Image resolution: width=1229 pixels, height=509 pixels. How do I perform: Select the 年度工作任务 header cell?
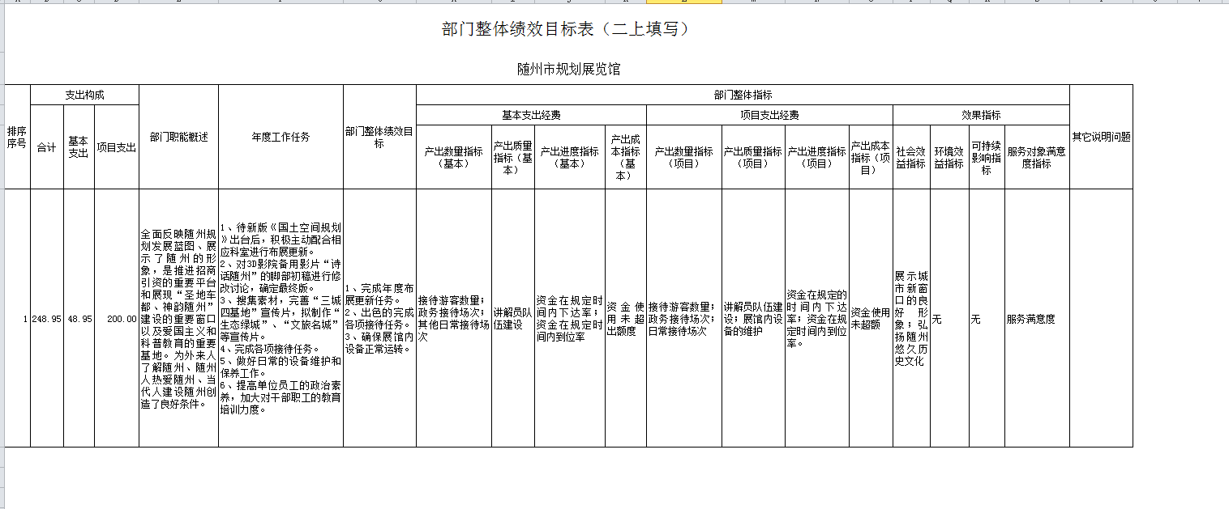(280, 137)
